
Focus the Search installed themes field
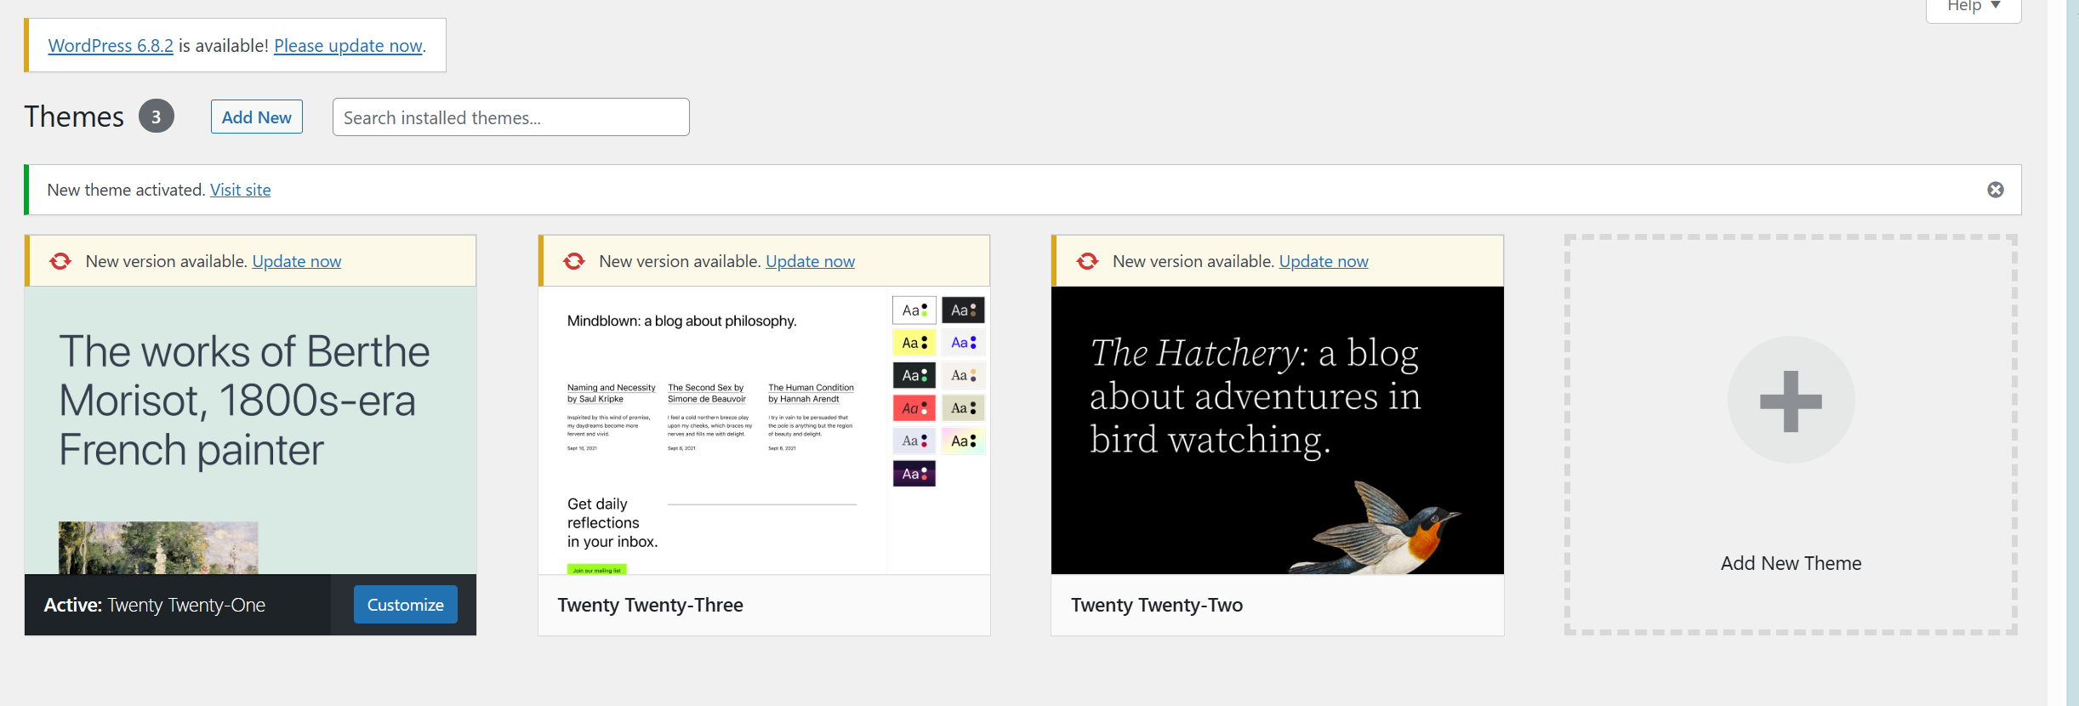[510, 117]
